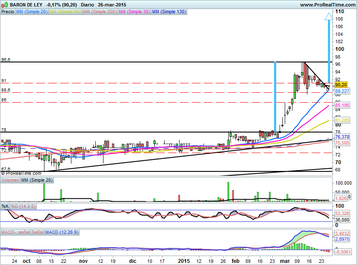Select the volume MM (Simple 20) label
Screen dimensions: 357x265
pyautogui.click(x=37, y=181)
